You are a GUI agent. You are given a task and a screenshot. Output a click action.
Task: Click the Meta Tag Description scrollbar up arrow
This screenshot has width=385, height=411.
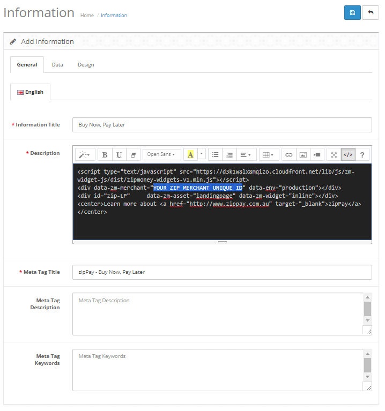click(367, 297)
